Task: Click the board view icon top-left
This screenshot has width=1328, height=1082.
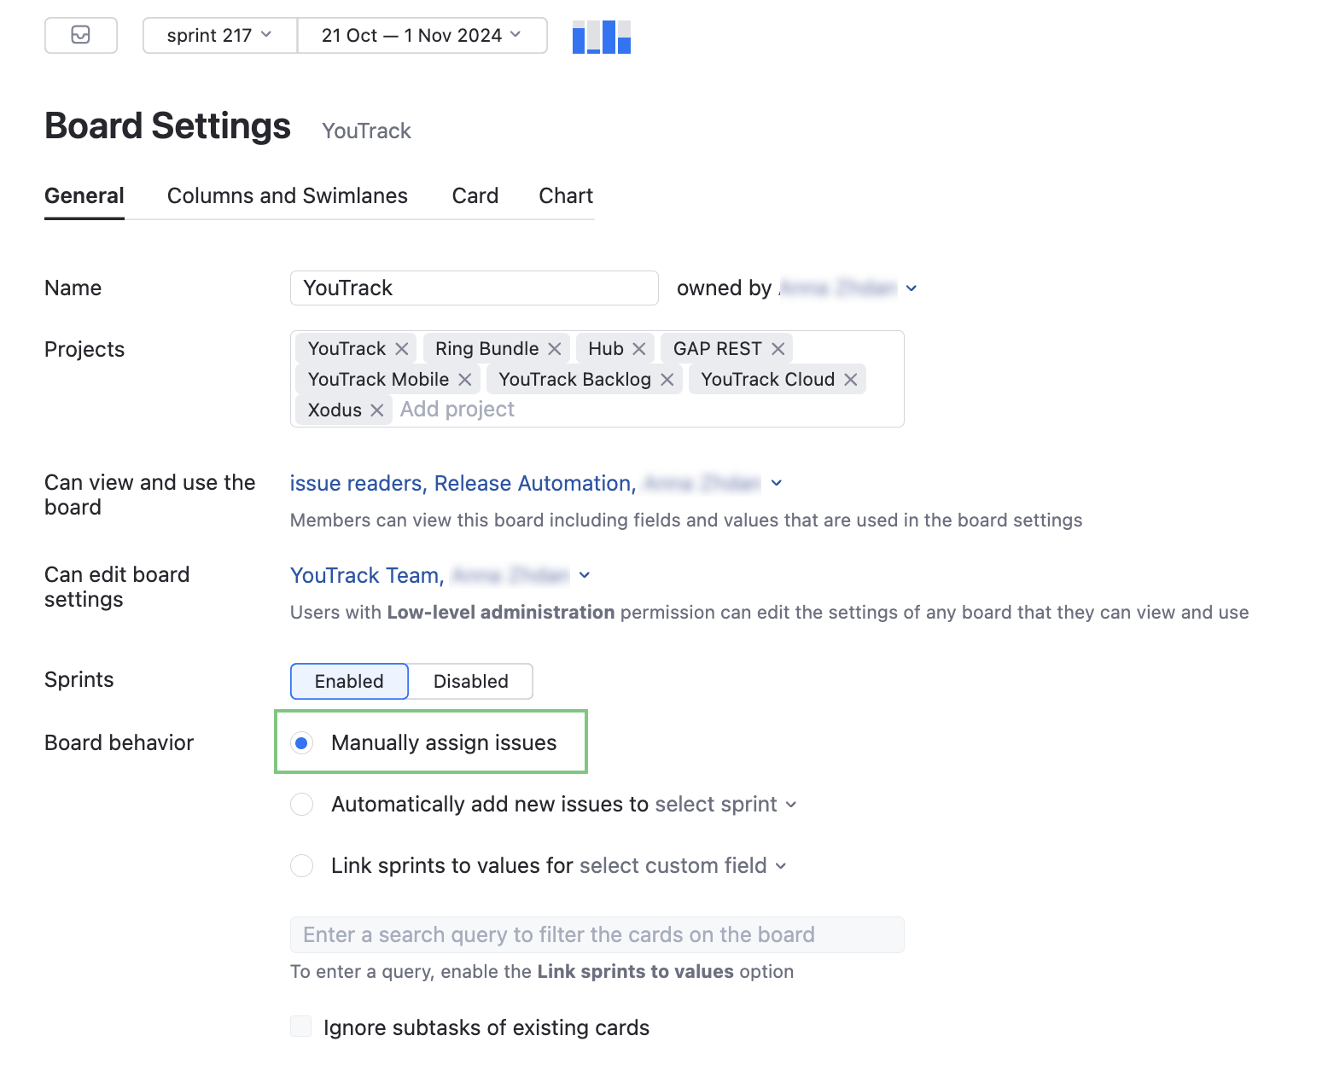Action: [80, 35]
